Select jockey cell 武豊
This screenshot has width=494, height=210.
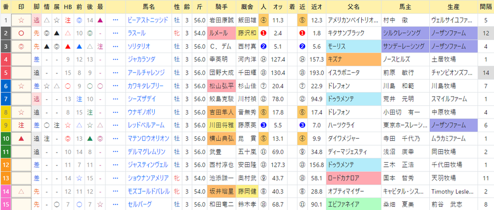222,151
